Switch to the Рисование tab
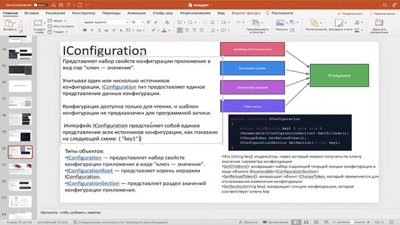400x225 pixels. click(x=55, y=13)
